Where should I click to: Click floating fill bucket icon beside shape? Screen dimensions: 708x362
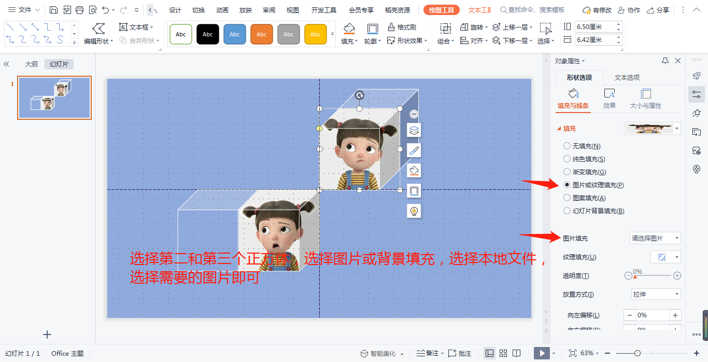click(x=414, y=171)
